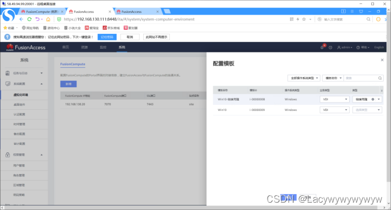The image size is (391, 210).
Task: Close the 配置模板 panel with the X
Action: [x=382, y=60]
